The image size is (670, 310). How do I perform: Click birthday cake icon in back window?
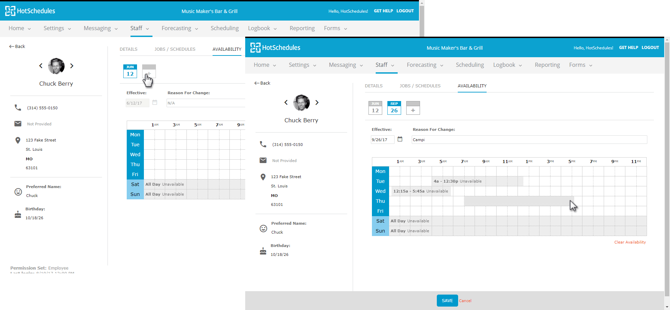tap(18, 214)
